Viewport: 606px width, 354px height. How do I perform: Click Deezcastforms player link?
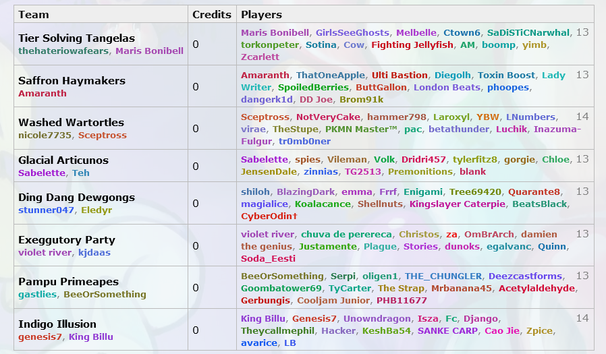(x=525, y=276)
